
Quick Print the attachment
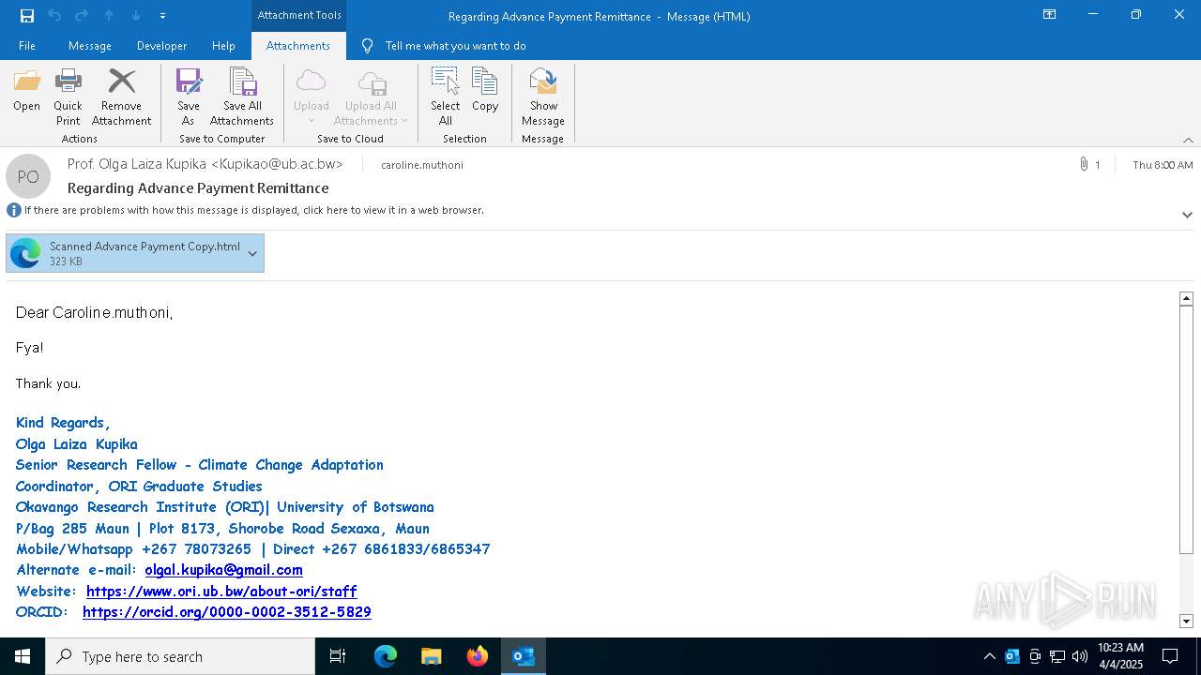point(68,97)
